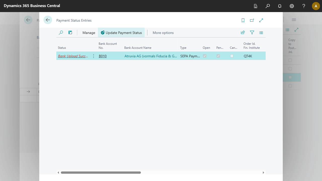322x181 pixels.
Task: Toggle the Open checkbox in the row
Action: 205,56
